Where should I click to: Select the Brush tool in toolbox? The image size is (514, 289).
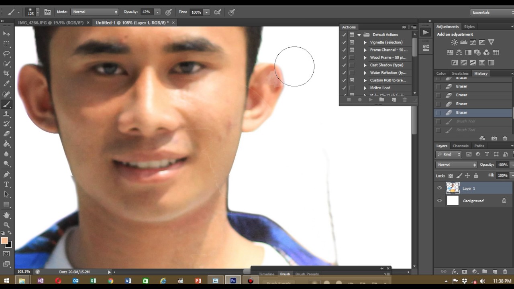point(6,104)
